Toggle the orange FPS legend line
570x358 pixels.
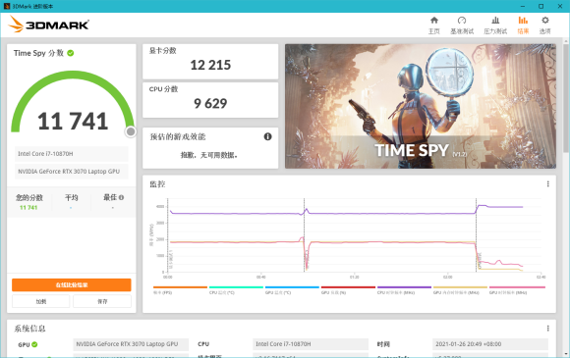[x=180, y=290]
